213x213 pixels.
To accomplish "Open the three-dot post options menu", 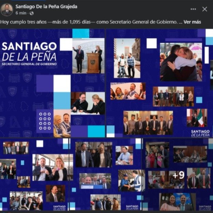I will (193, 9).
